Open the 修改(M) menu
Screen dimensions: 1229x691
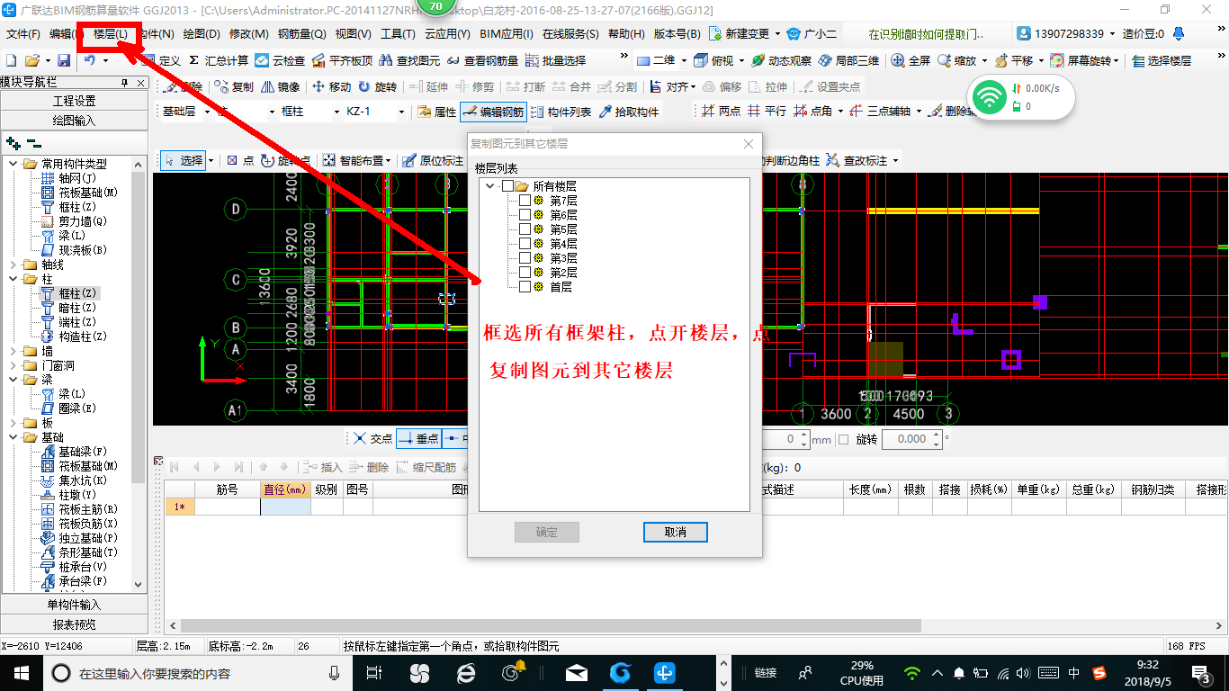(249, 34)
